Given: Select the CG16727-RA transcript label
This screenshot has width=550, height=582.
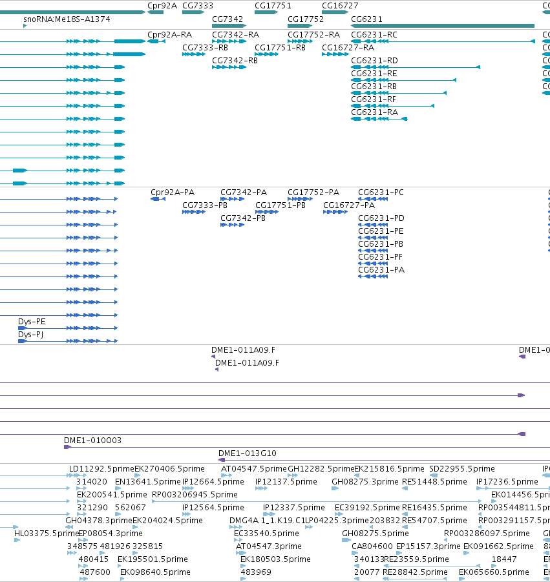Looking at the screenshot, I should tap(348, 48).
